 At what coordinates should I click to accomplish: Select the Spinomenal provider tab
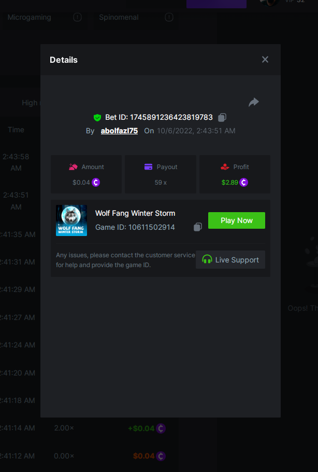(x=119, y=17)
